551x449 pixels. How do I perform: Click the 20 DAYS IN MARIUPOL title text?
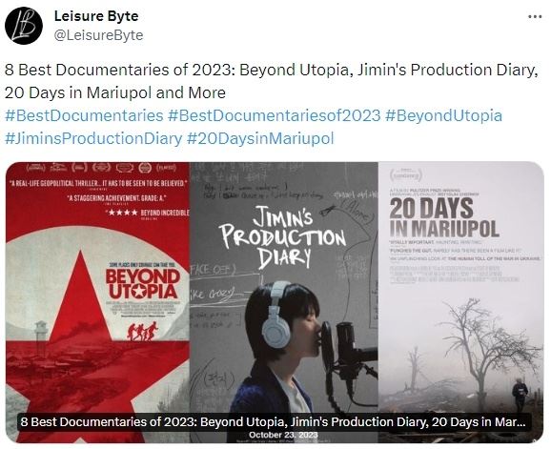[x=444, y=217]
